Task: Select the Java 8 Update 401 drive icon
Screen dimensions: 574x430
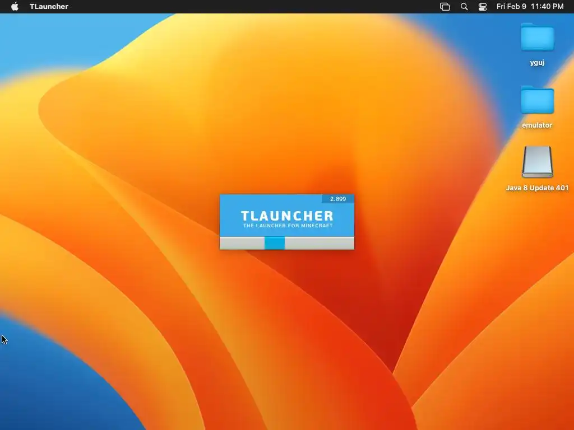Action: coord(538,162)
